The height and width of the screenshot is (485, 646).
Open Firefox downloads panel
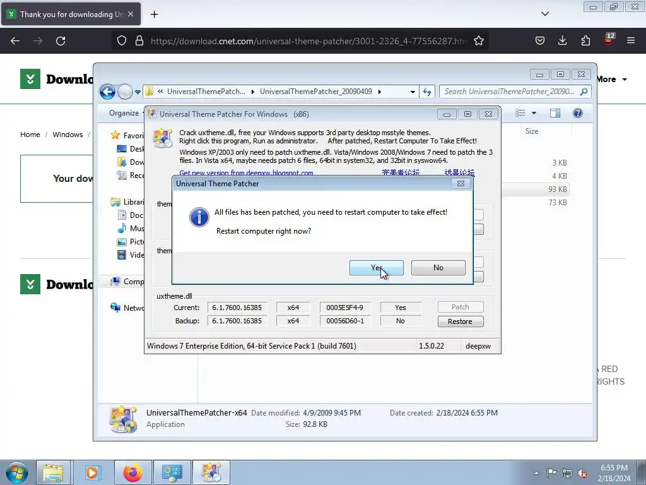(562, 40)
